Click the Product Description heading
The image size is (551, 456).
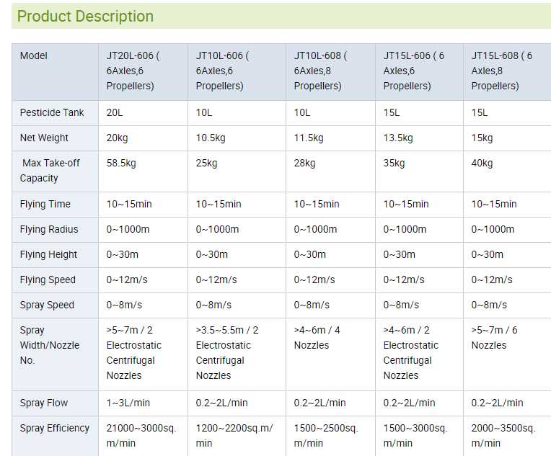click(85, 16)
